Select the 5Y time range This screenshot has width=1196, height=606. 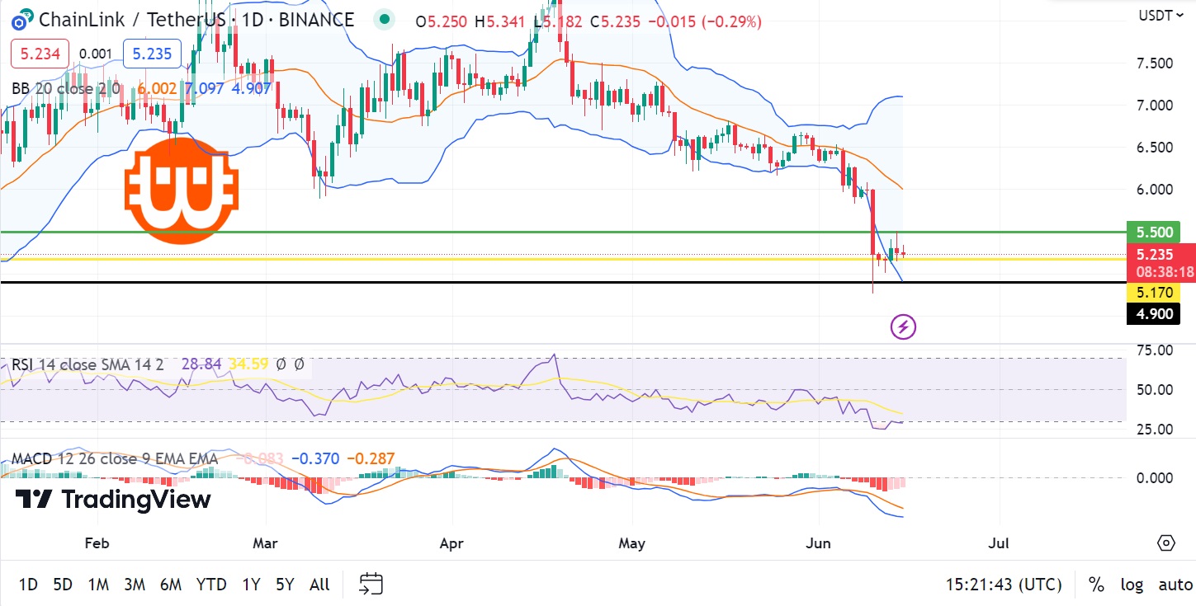[x=285, y=585]
